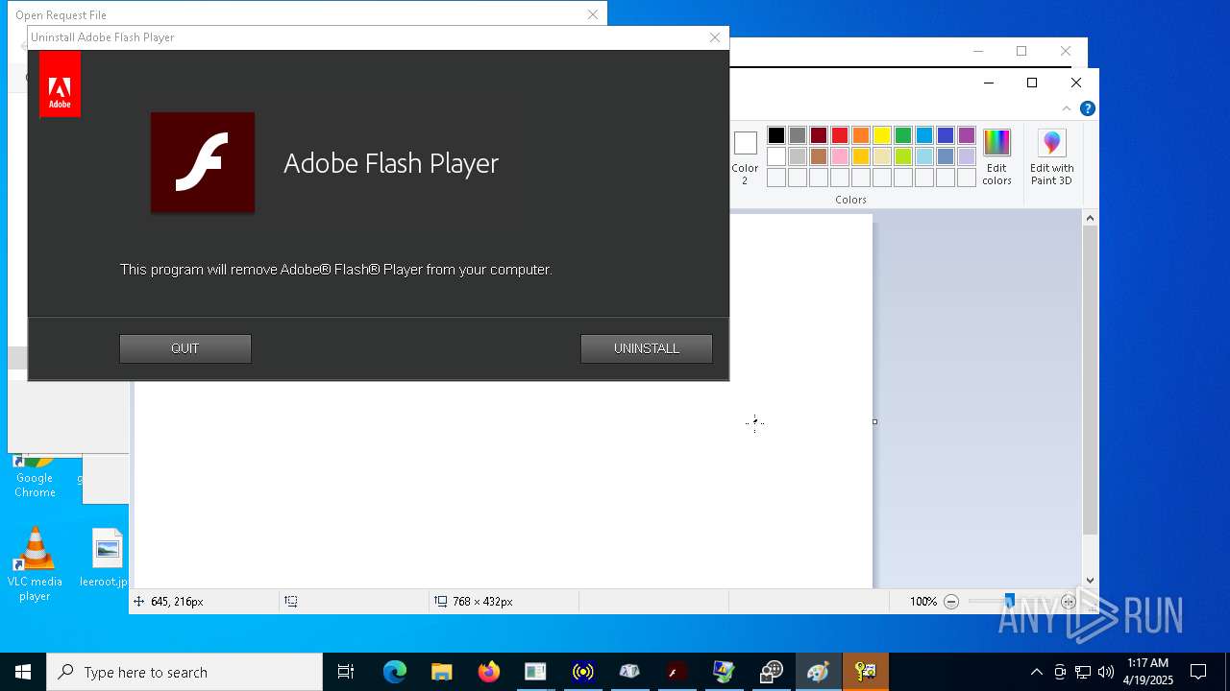Open File Explorer from the taskbar
1230x691 pixels.
tap(442, 672)
